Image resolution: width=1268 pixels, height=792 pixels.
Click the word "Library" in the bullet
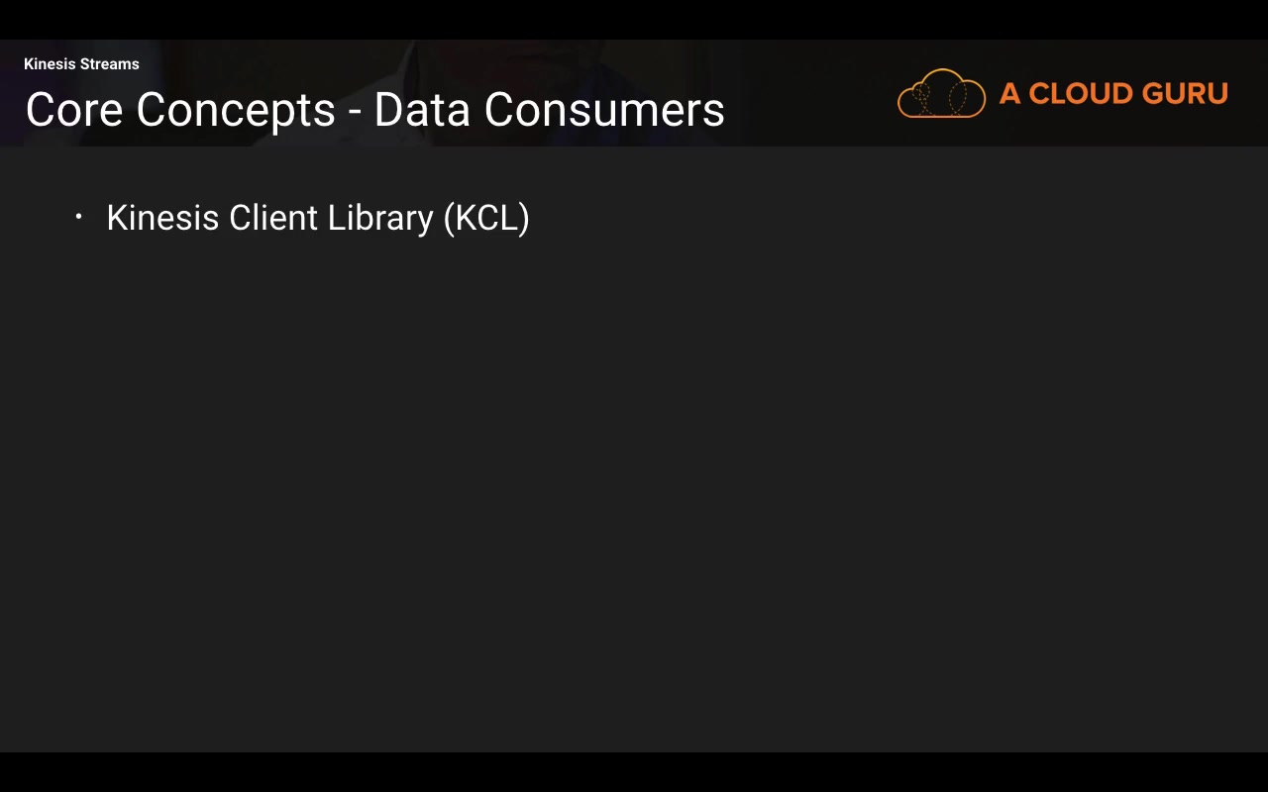[x=380, y=218]
